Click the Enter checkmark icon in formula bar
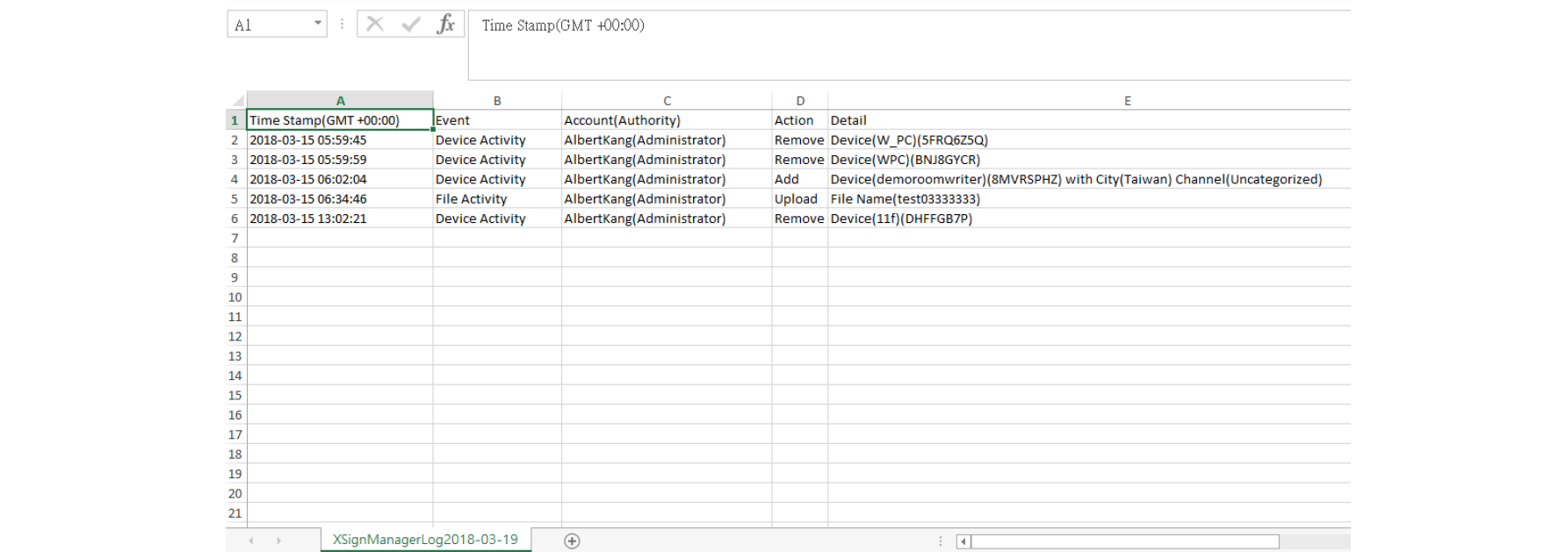The height and width of the screenshot is (552, 1552). 410,25
